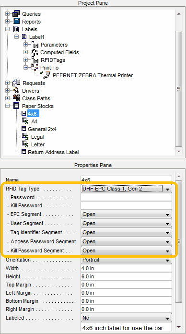Click the RFIDTags node icon
The image size is (186, 334).
(35, 60)
